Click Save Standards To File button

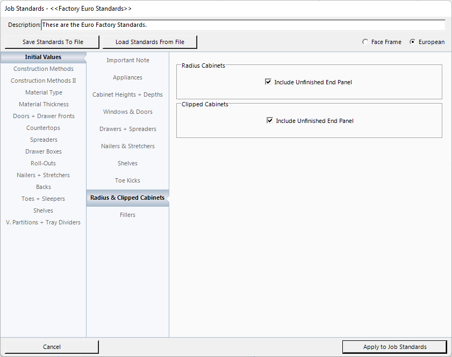[x=53, y=42]
